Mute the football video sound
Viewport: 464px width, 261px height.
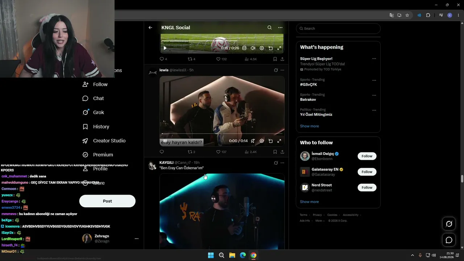pyautogui.click(x=253, y=48)
